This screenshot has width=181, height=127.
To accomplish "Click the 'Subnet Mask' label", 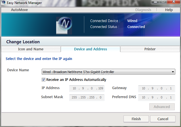I will 52,97.
